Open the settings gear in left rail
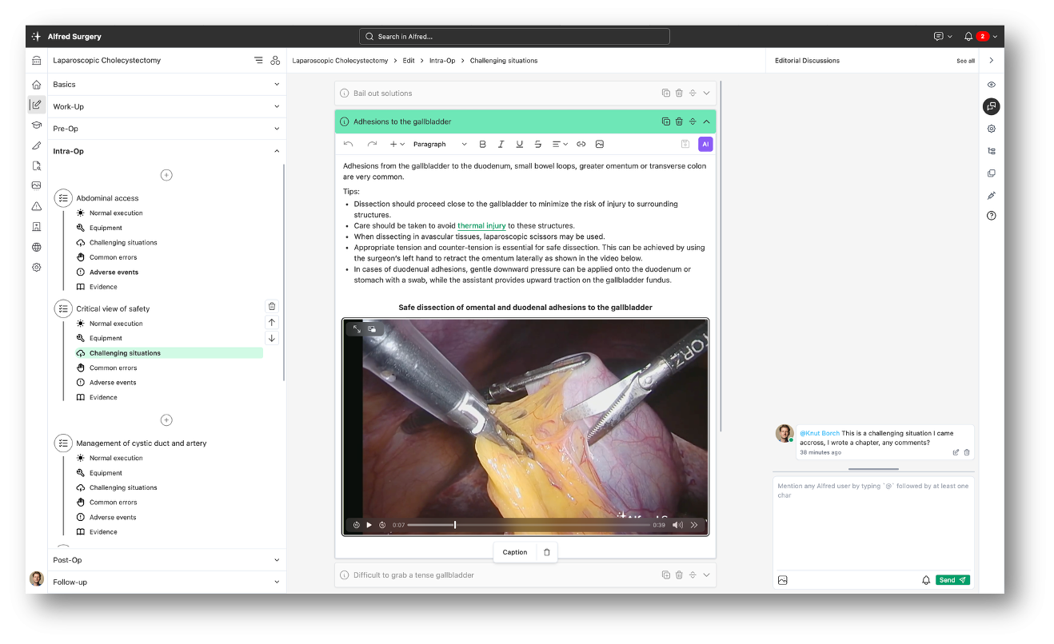This screenshot has width=1054, height=644. click(36, 268)
